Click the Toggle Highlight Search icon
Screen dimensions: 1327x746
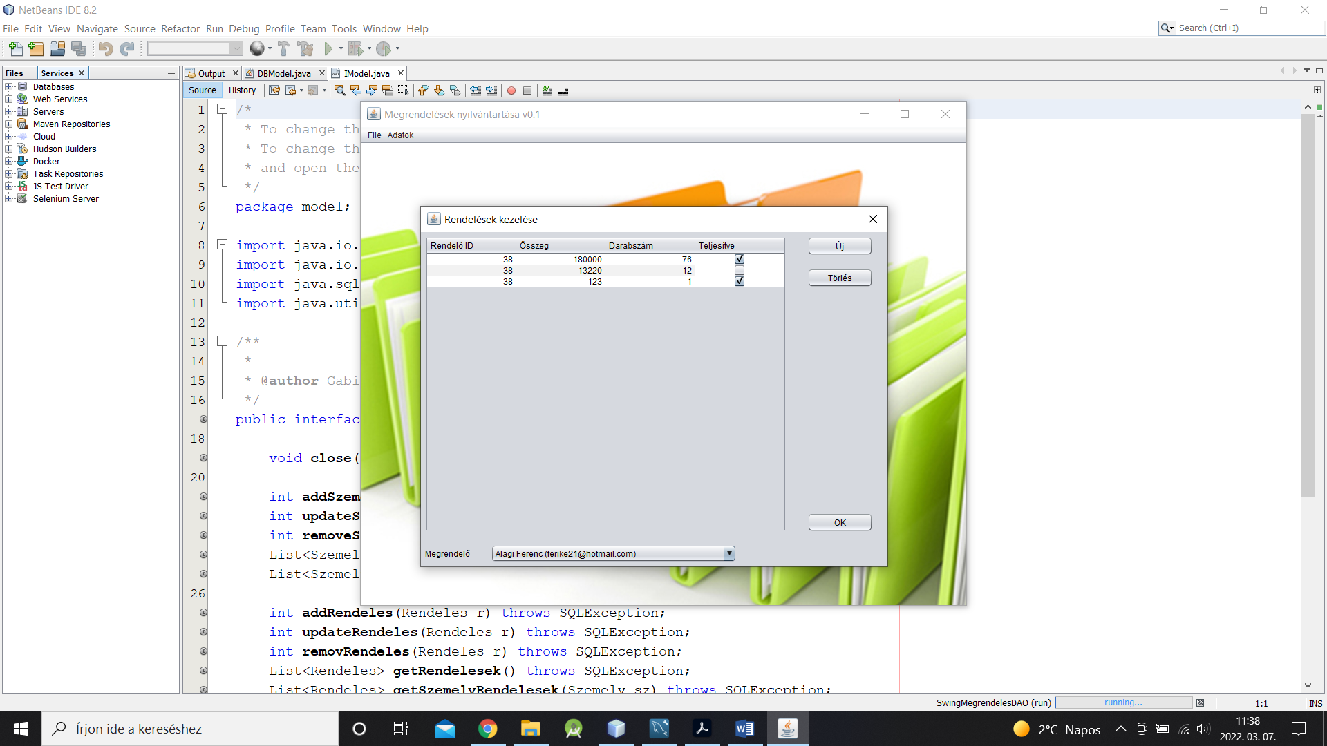tap(387, 90)
